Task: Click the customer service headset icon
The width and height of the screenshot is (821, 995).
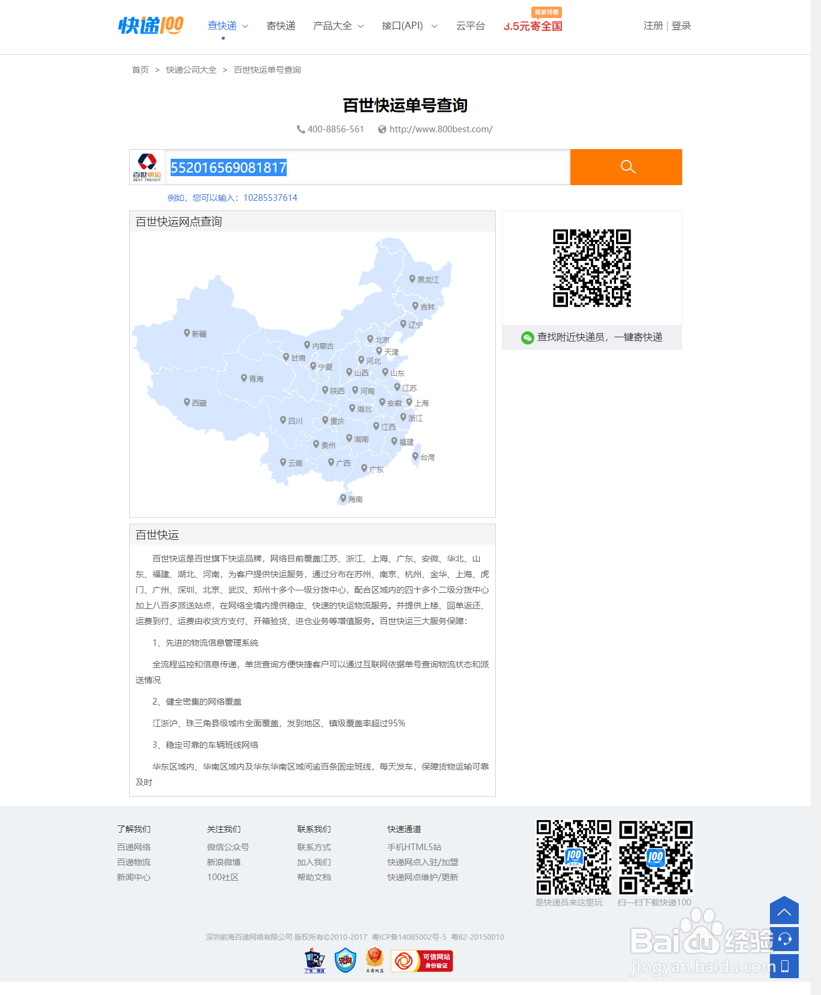Action: [x=784, y=939]
